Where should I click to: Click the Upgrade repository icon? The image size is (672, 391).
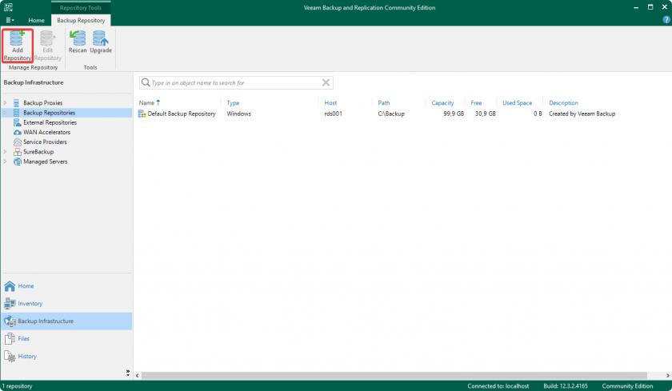(101, 40)
